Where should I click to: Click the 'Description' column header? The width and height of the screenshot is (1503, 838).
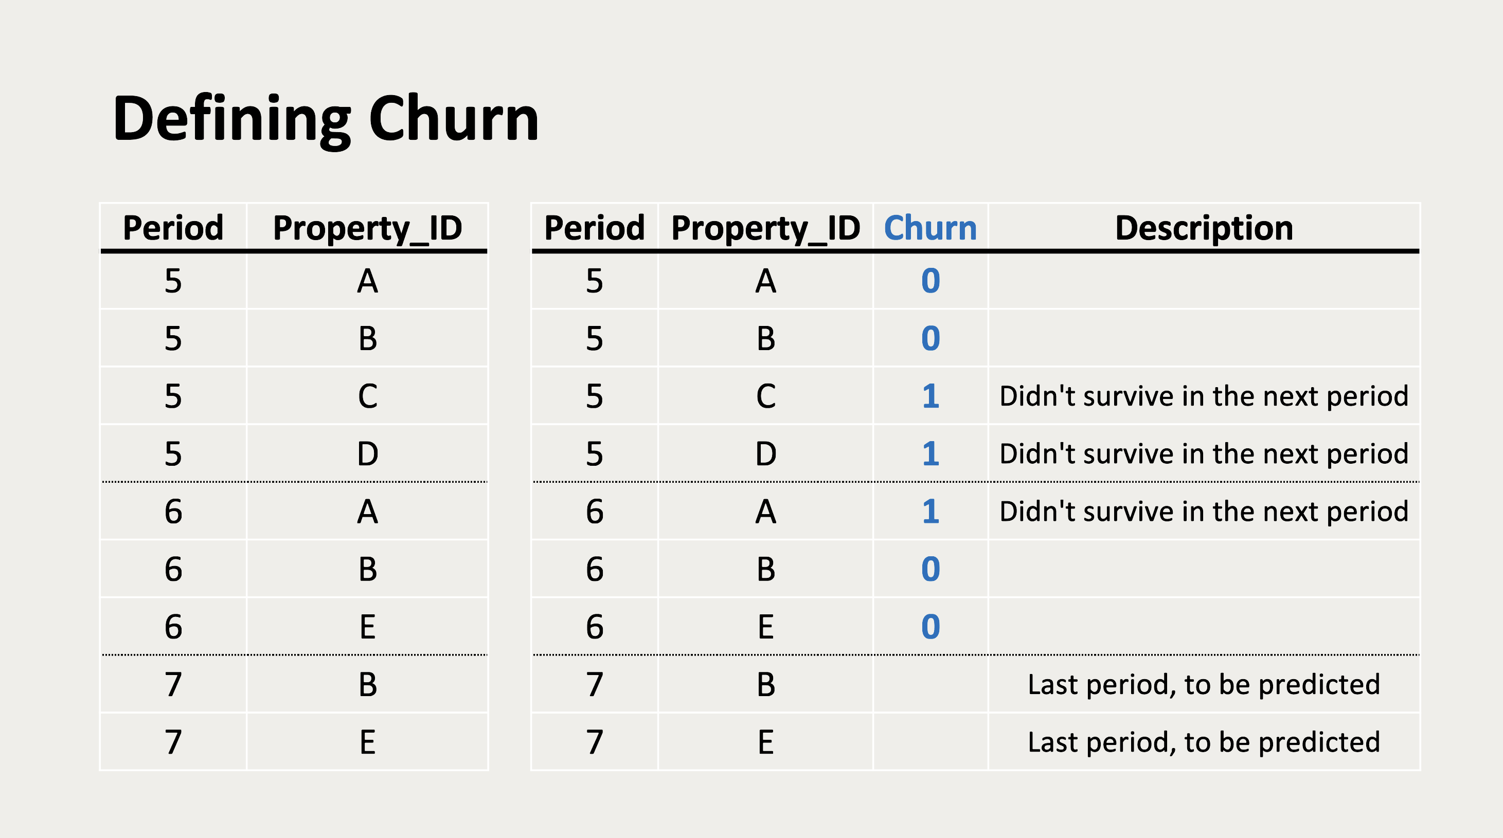pyautogui.click(x=1204, y=227)
